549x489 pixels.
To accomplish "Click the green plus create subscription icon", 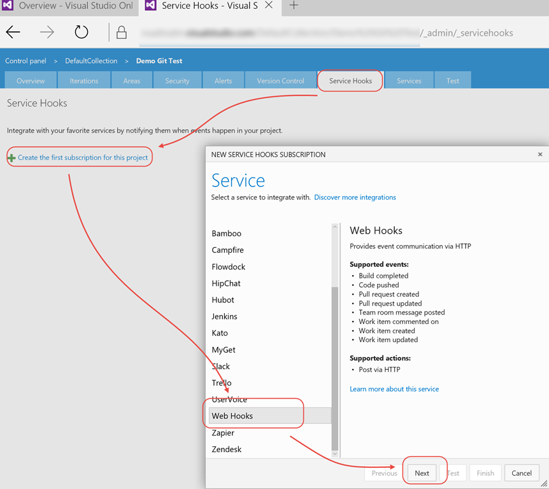I will [x=11, y=158].
